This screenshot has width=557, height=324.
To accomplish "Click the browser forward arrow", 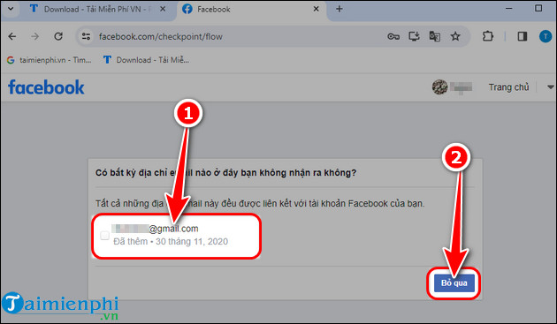I will click(x=34, y=36).
